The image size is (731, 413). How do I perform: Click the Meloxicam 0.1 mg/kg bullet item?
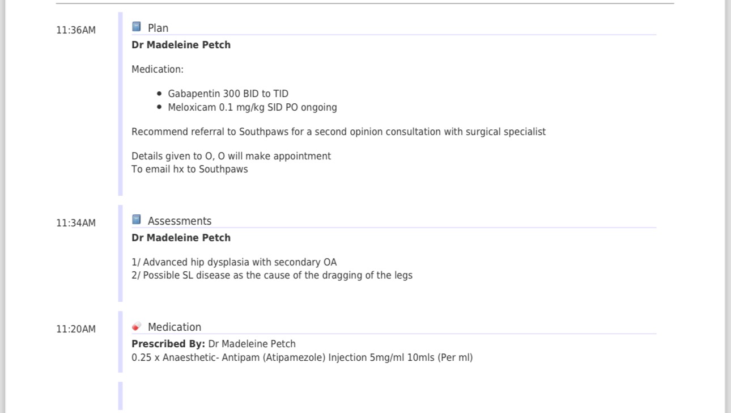click(253, 107)
